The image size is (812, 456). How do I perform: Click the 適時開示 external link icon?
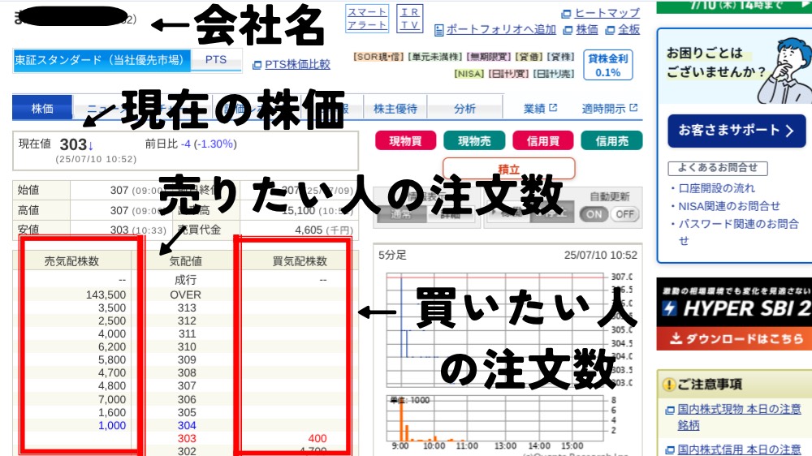633,108
